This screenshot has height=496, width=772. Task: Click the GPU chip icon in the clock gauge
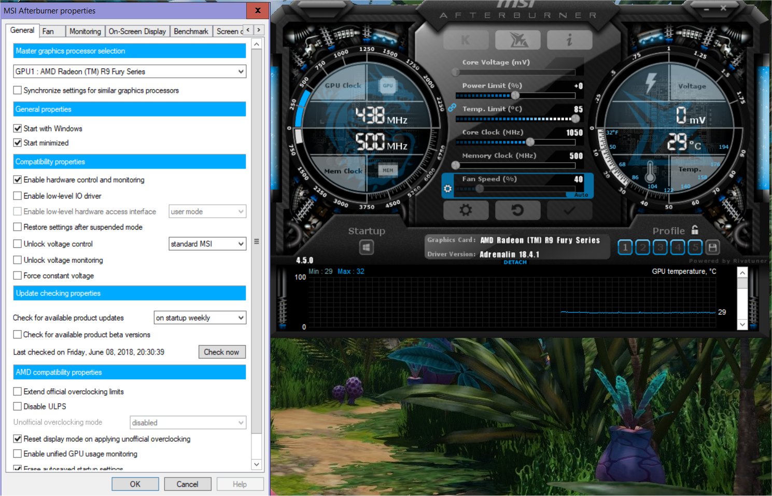(388, 86)
